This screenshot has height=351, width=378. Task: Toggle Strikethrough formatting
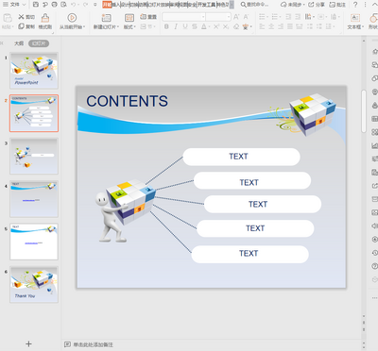(x=195, y=26)
